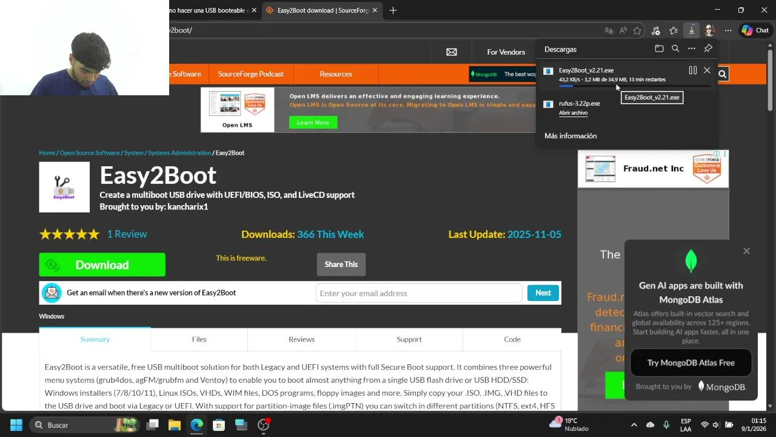776x437 pixels.
Task: Click Share This button
Action: point(341,265)
